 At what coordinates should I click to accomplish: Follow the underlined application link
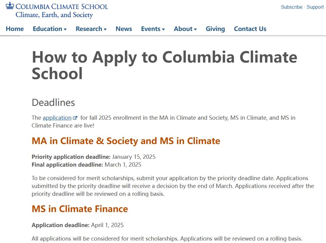click(57, 118)
